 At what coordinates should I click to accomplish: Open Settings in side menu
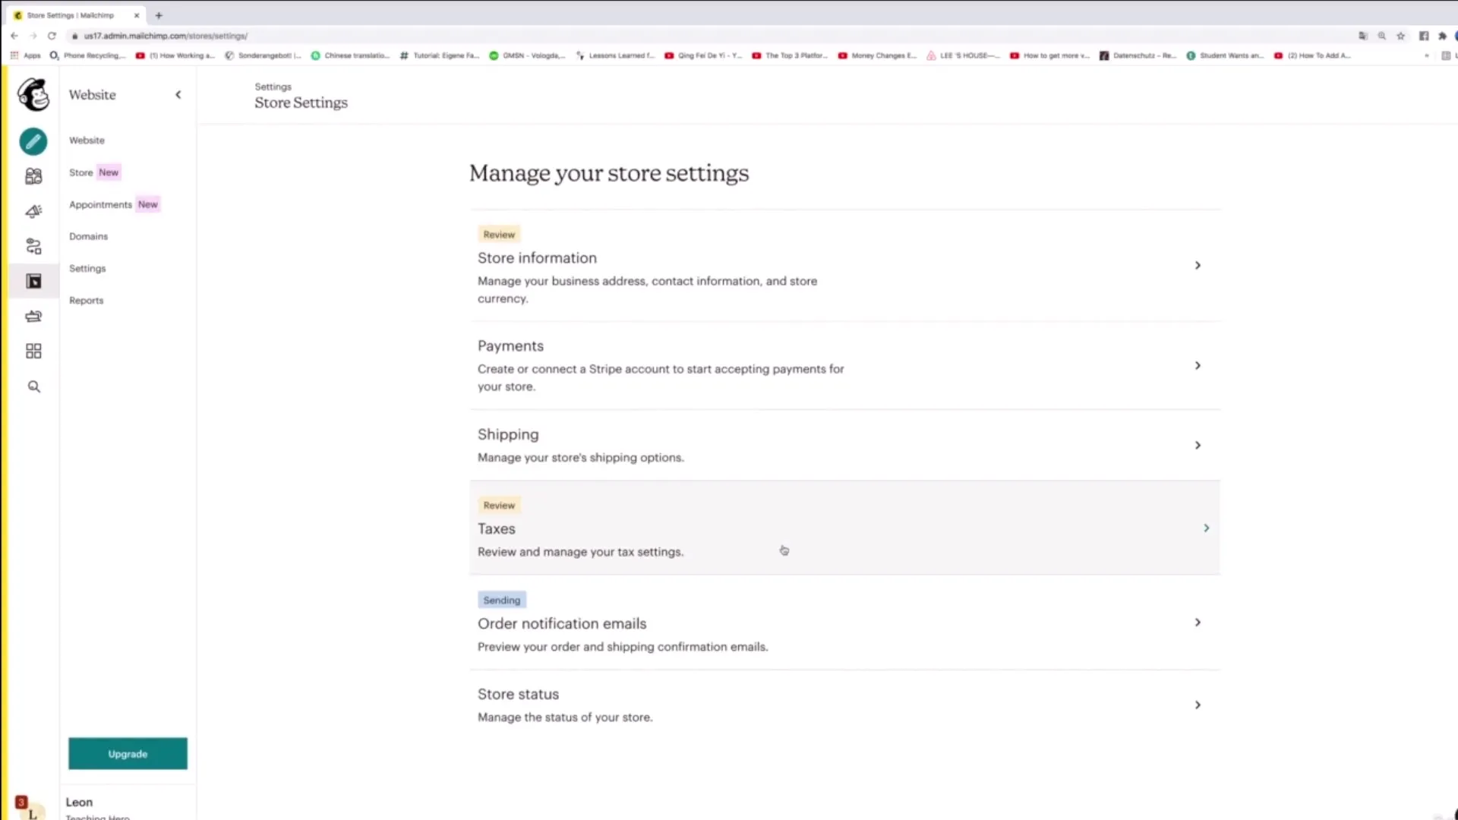[x=87, y=269]
